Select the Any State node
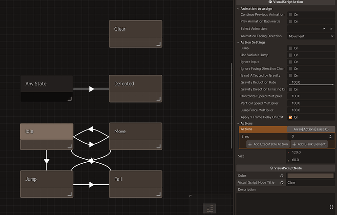Viewport: 337px width, 215px height. click(x=46, y=88)
